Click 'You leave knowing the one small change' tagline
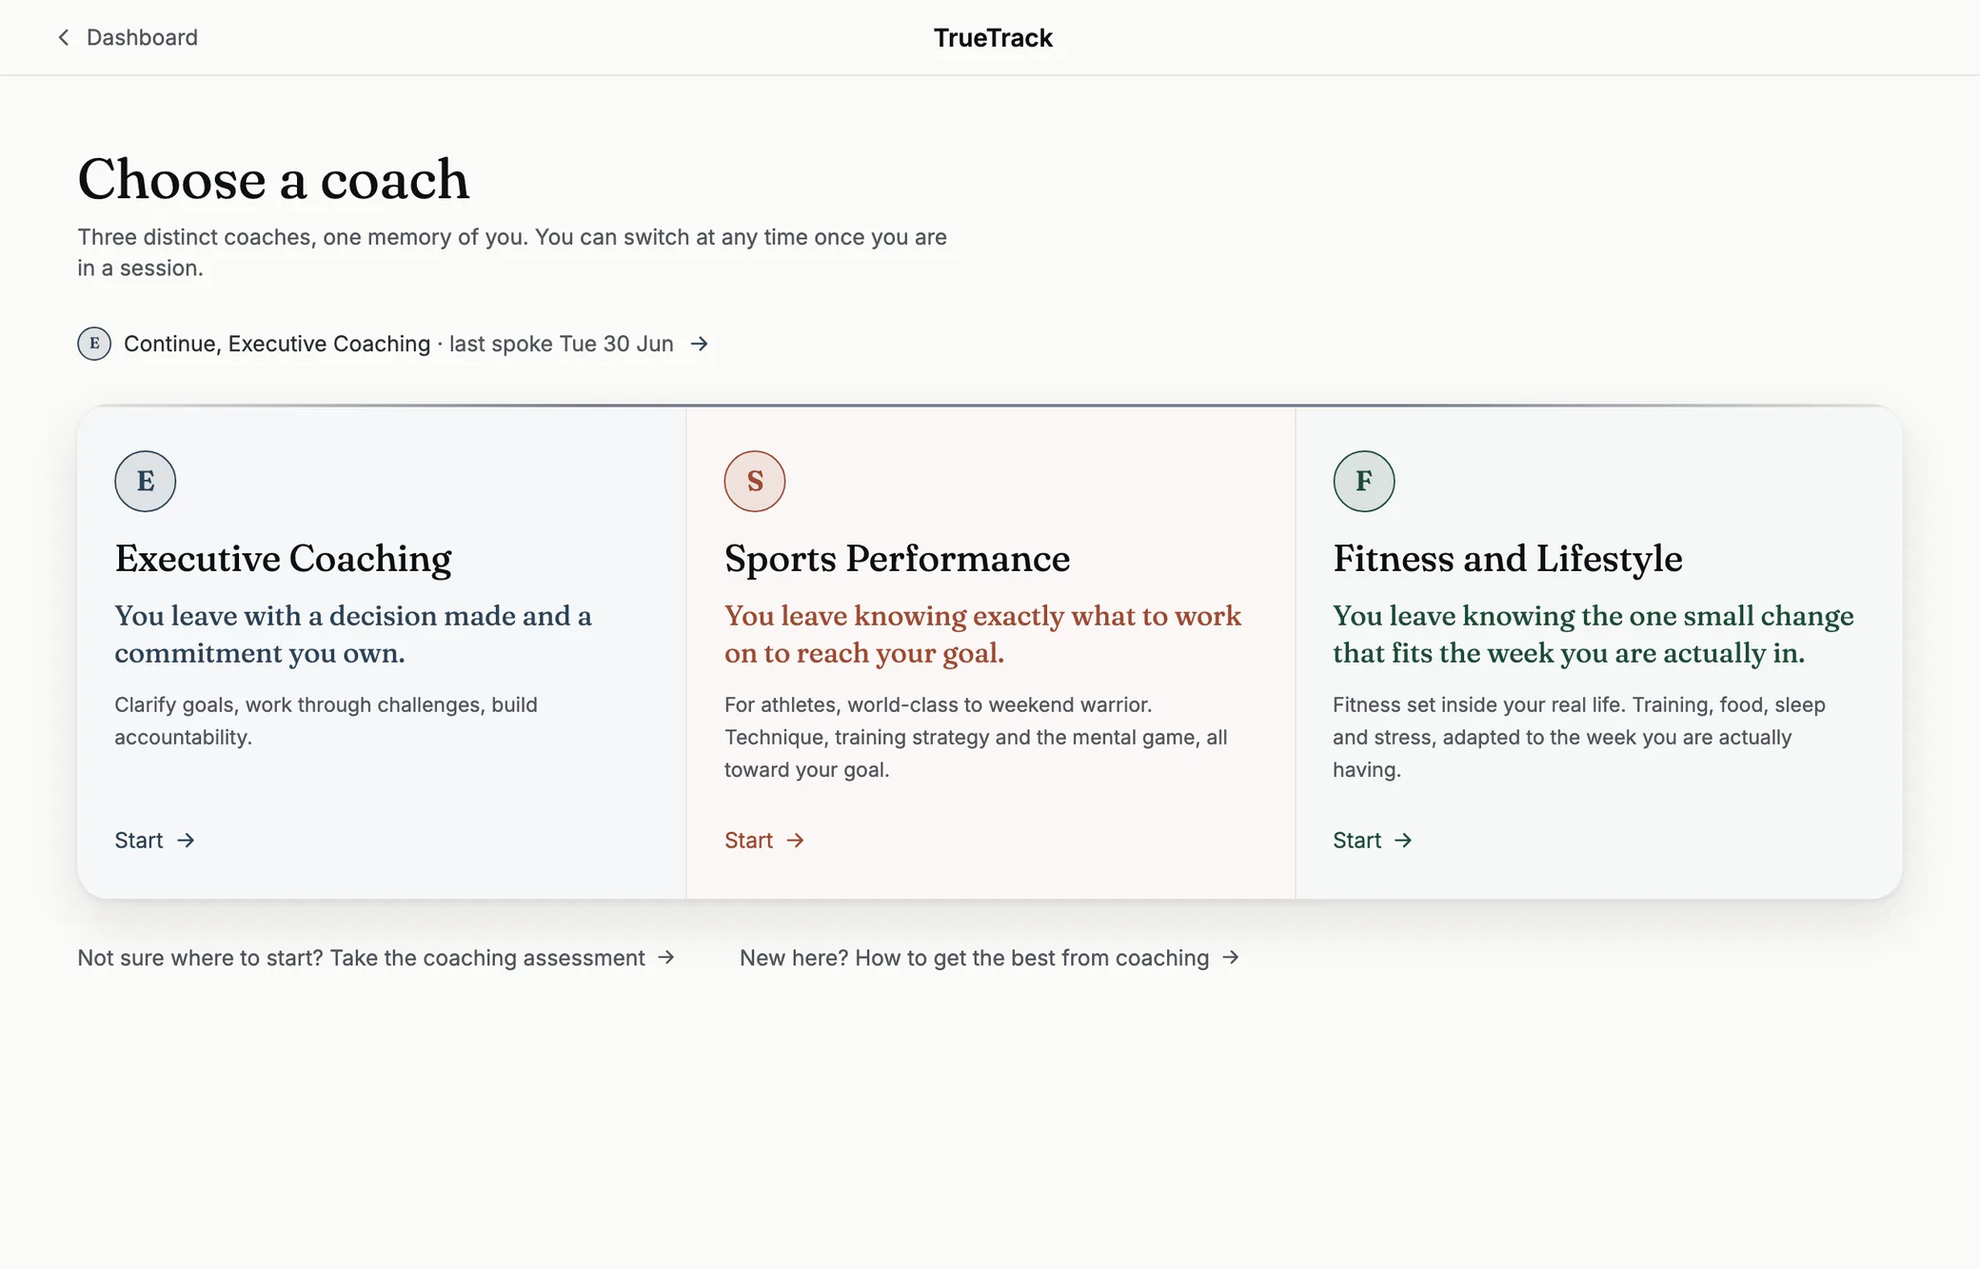 (x=1593, y=634)
